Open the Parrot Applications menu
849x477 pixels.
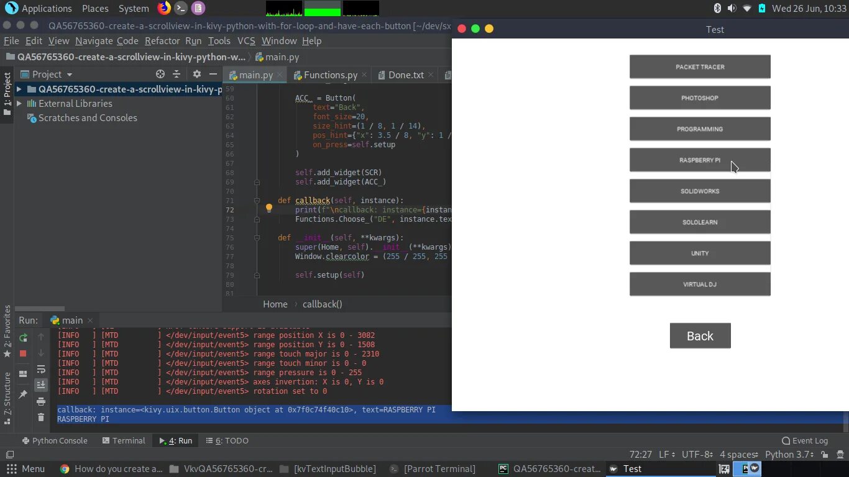coord(39,9)
